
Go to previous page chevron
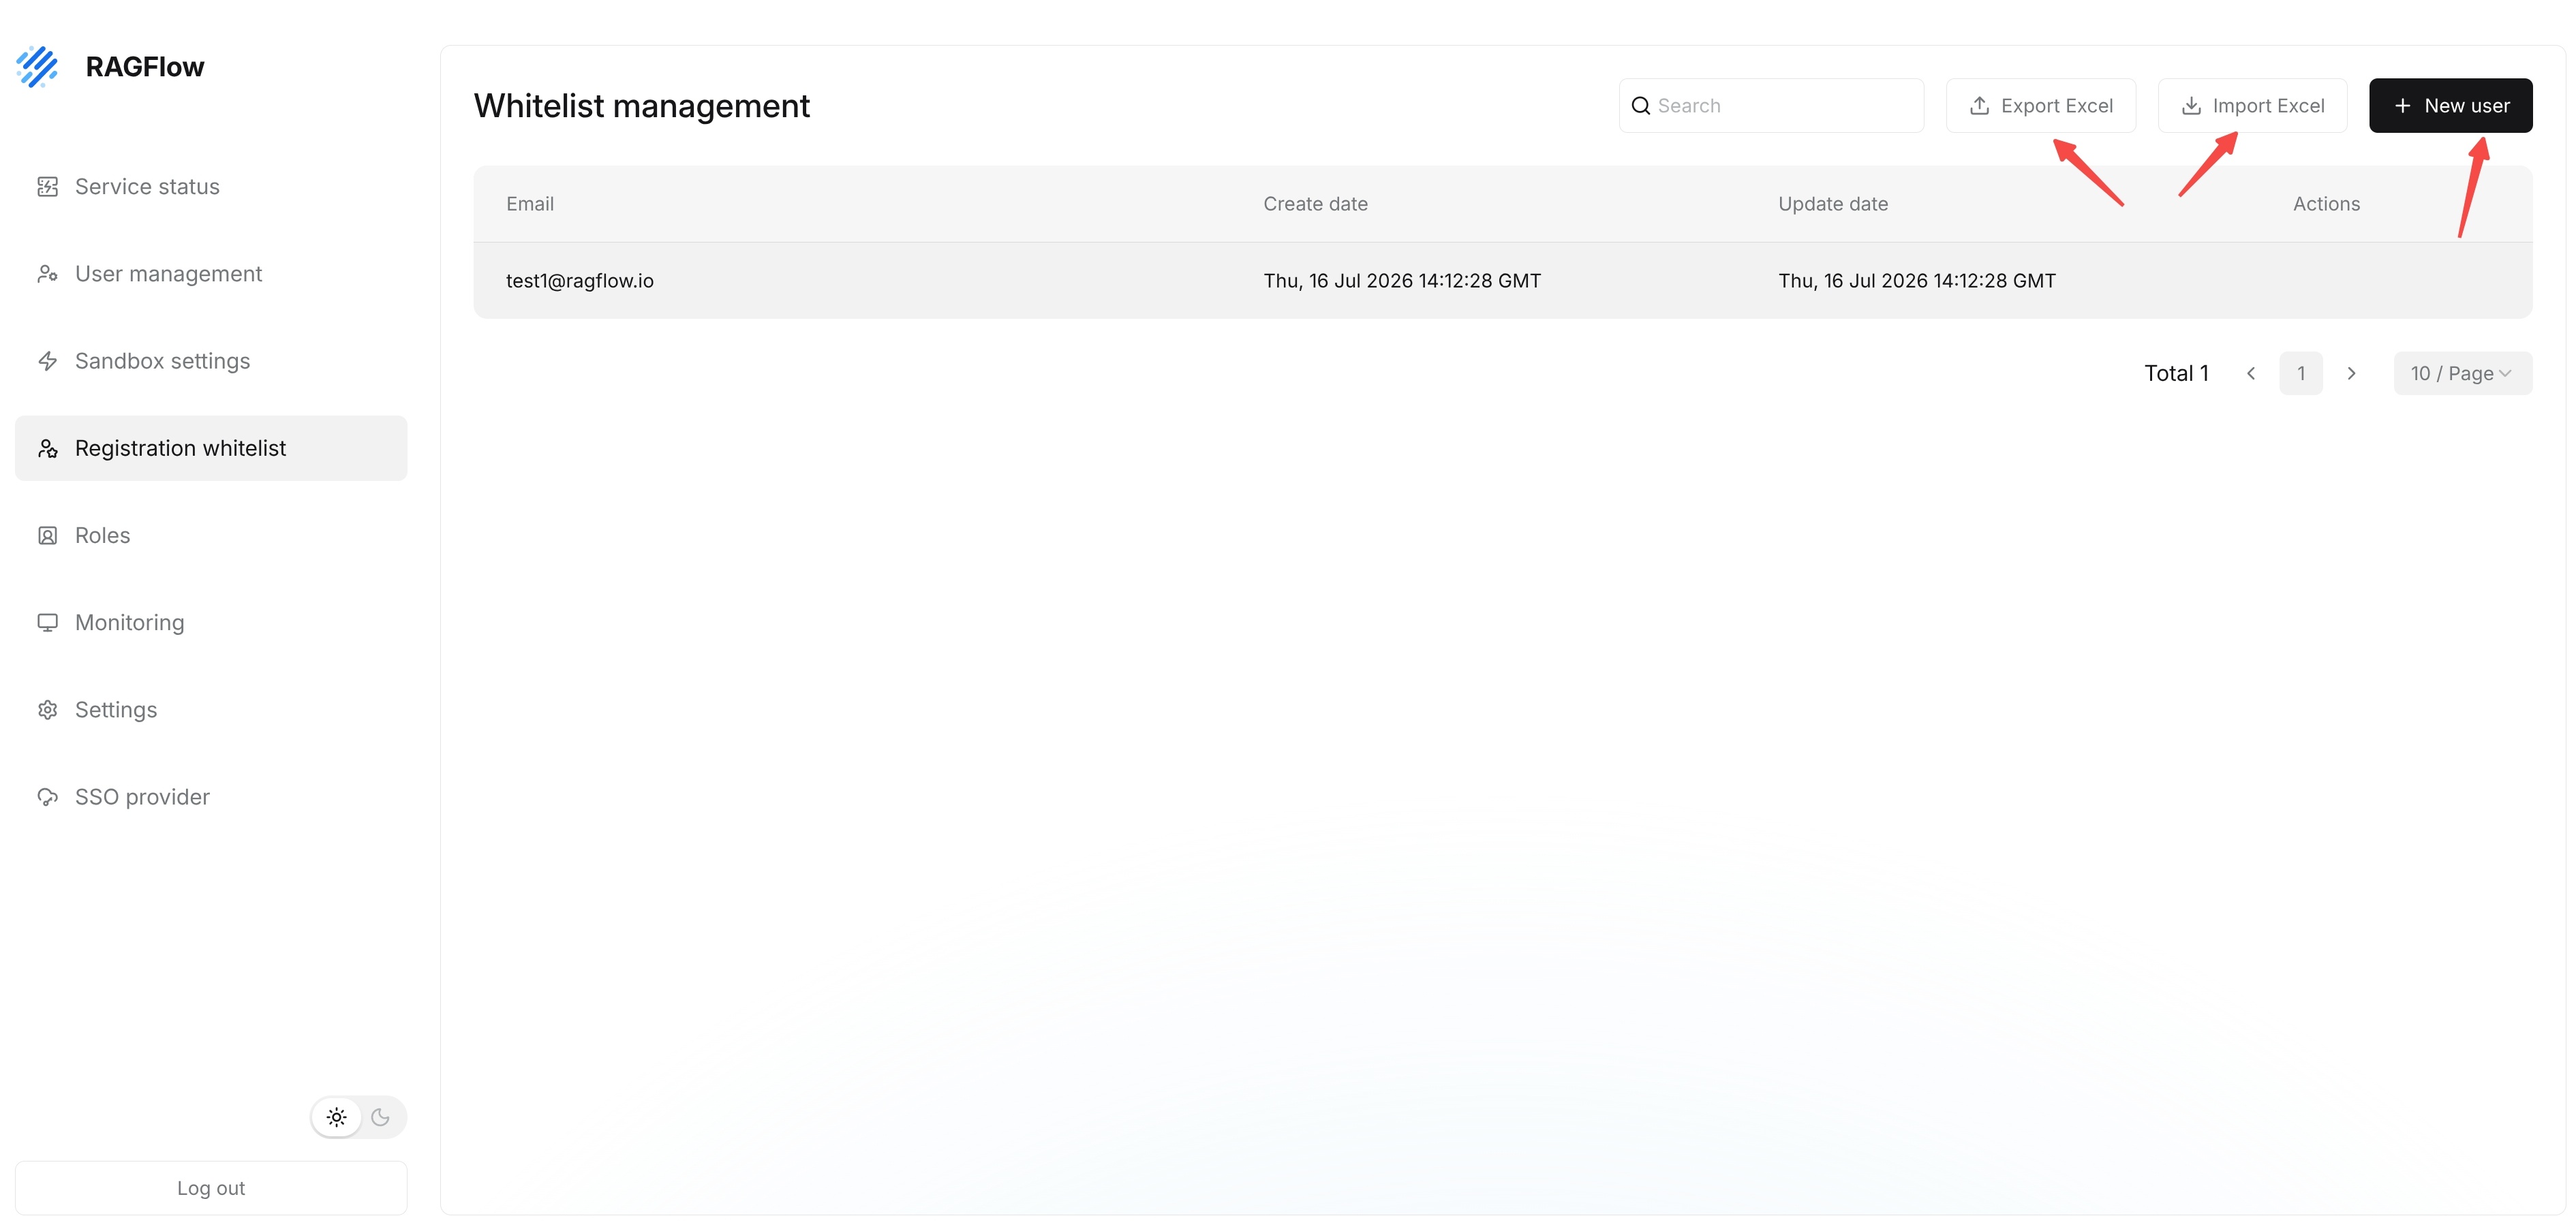[2251, 373]
